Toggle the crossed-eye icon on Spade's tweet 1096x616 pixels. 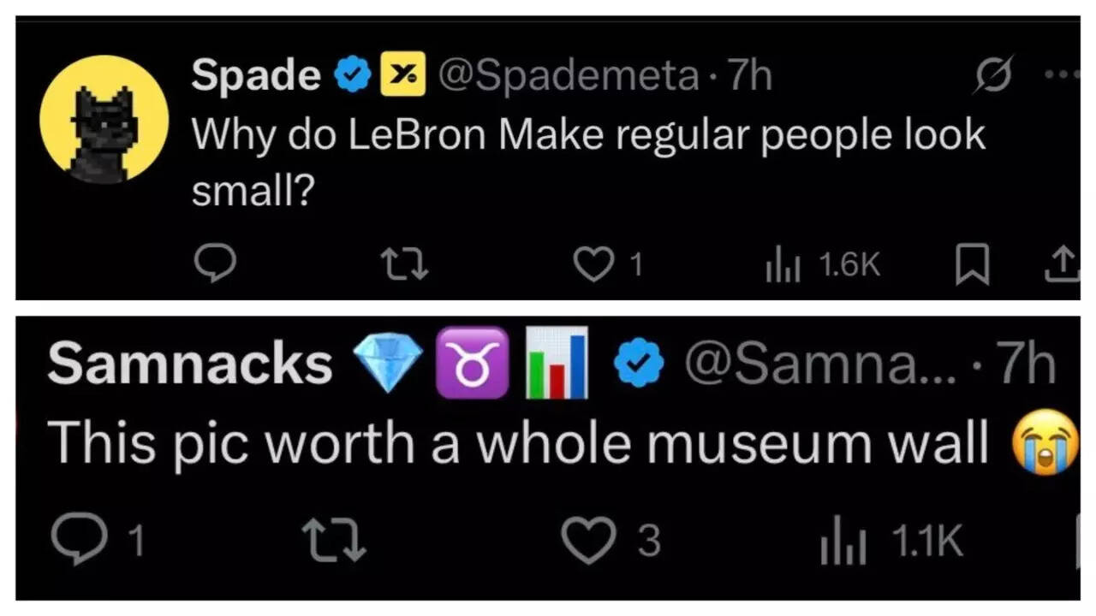point(995,75)
